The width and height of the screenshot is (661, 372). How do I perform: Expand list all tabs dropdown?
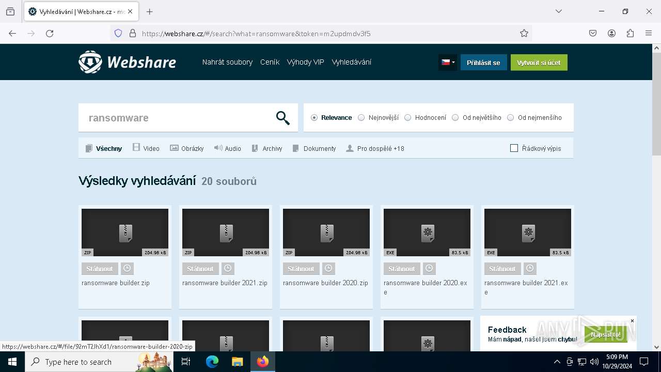coord(558,11)
